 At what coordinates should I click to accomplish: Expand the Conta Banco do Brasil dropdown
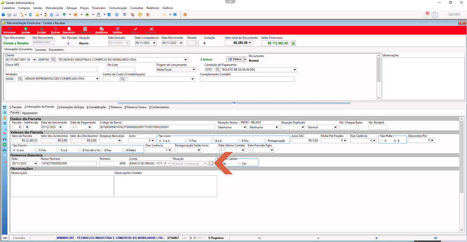(169, 164)
